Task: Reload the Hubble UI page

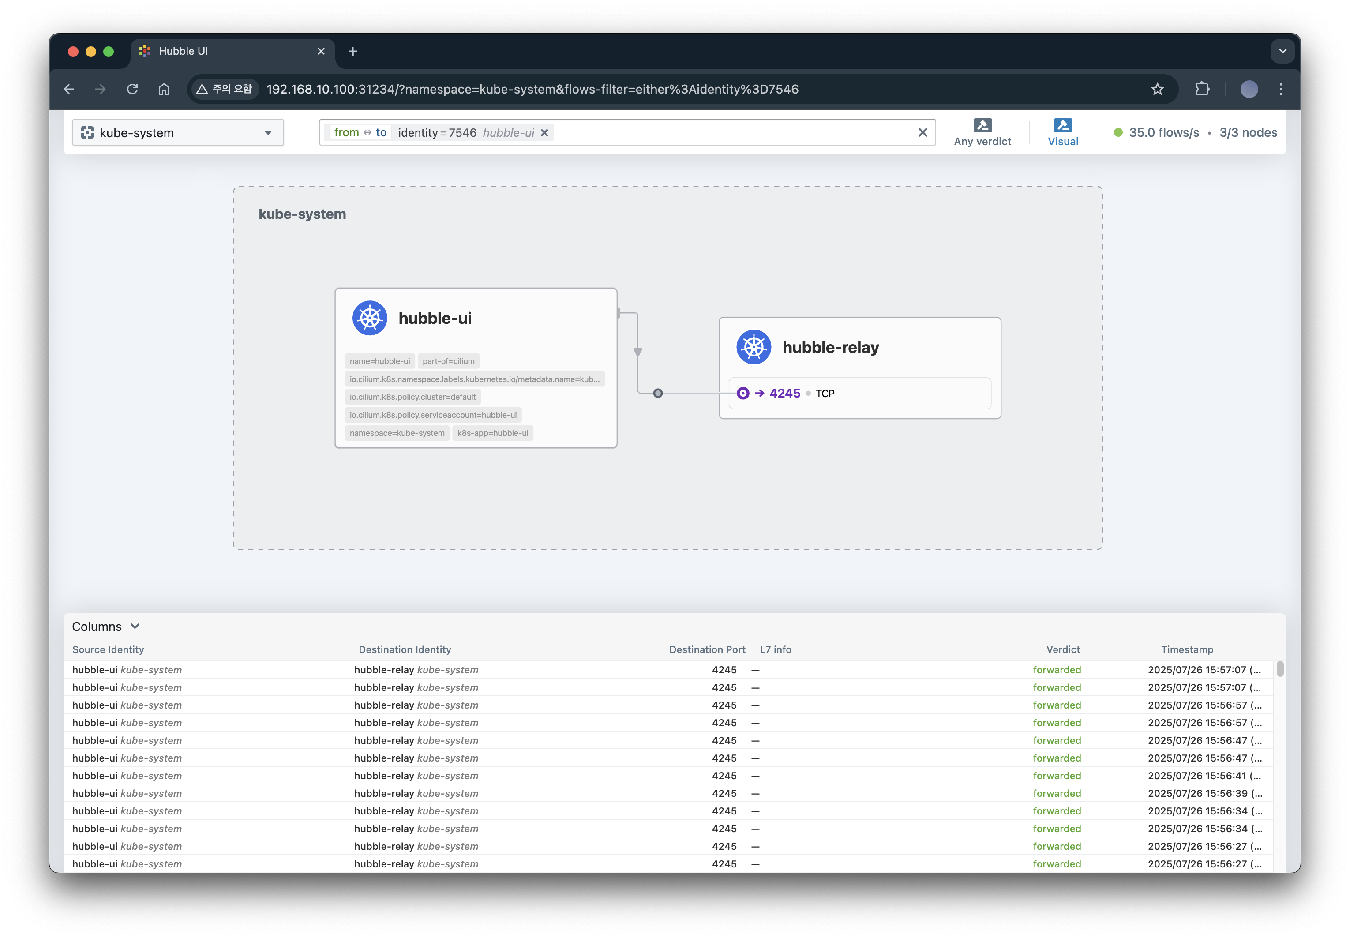Action: tap(132, 89)
